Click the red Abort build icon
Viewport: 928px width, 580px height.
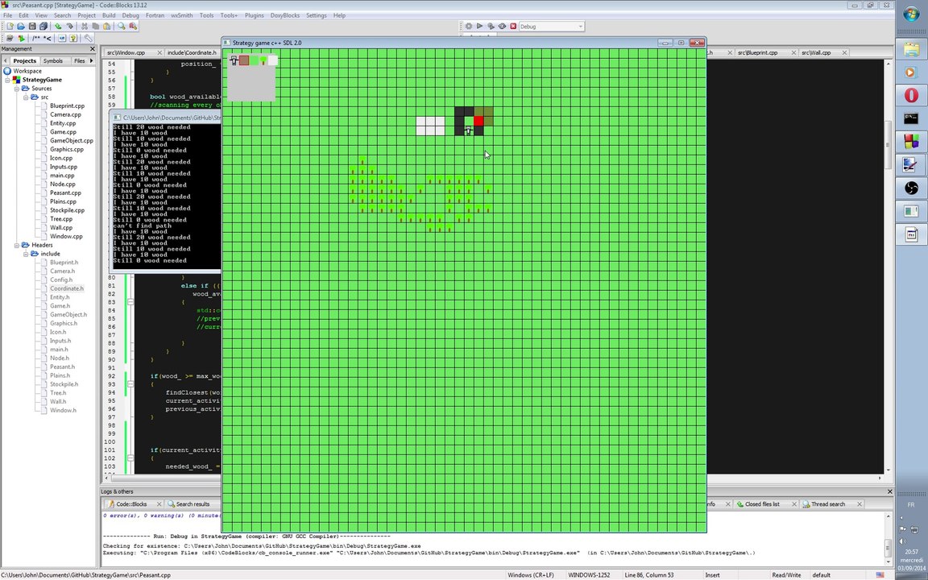[x=513, y=26]
